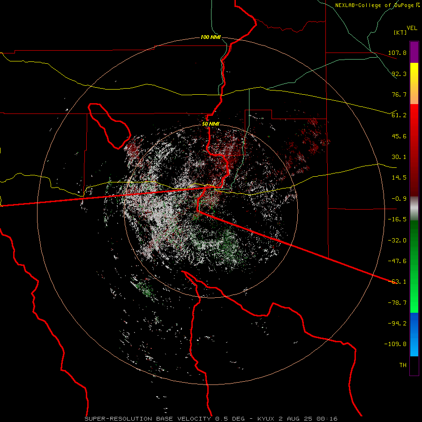The height and width of the screenshot is (422, 422).
Task: Select the -63.1 legend value
Action: [397, 282]
